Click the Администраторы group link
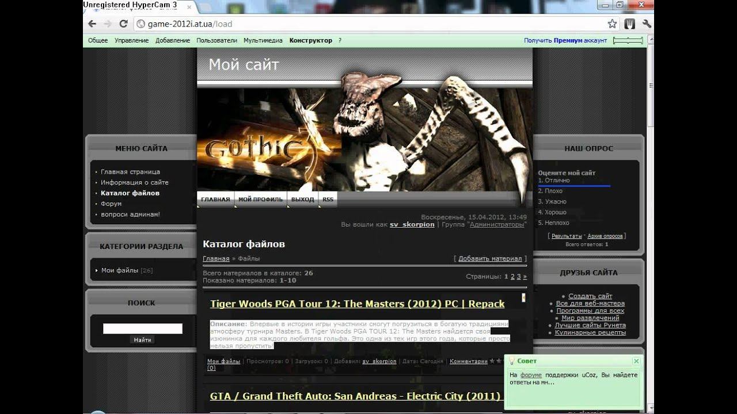The width and height of the screenshot is (737, 414). coord(496,224)
